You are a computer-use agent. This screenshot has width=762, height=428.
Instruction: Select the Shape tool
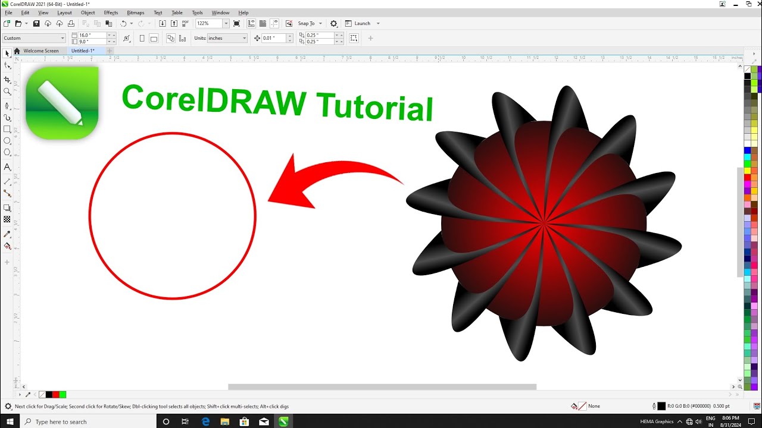[7, 66]
